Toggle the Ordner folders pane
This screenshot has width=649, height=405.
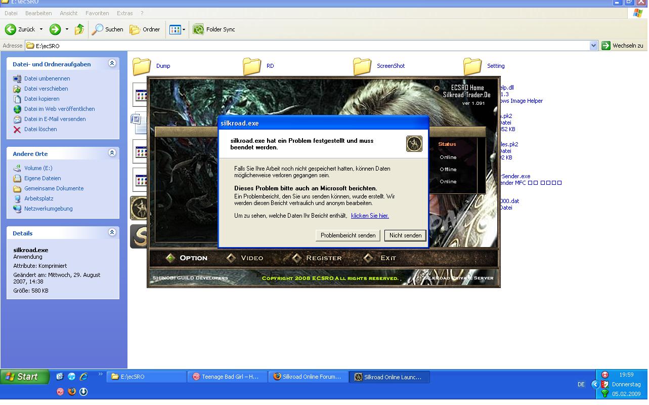(x=145, y=29)
